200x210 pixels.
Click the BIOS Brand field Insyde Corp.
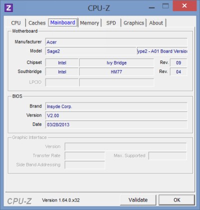[x=116, y=106]
